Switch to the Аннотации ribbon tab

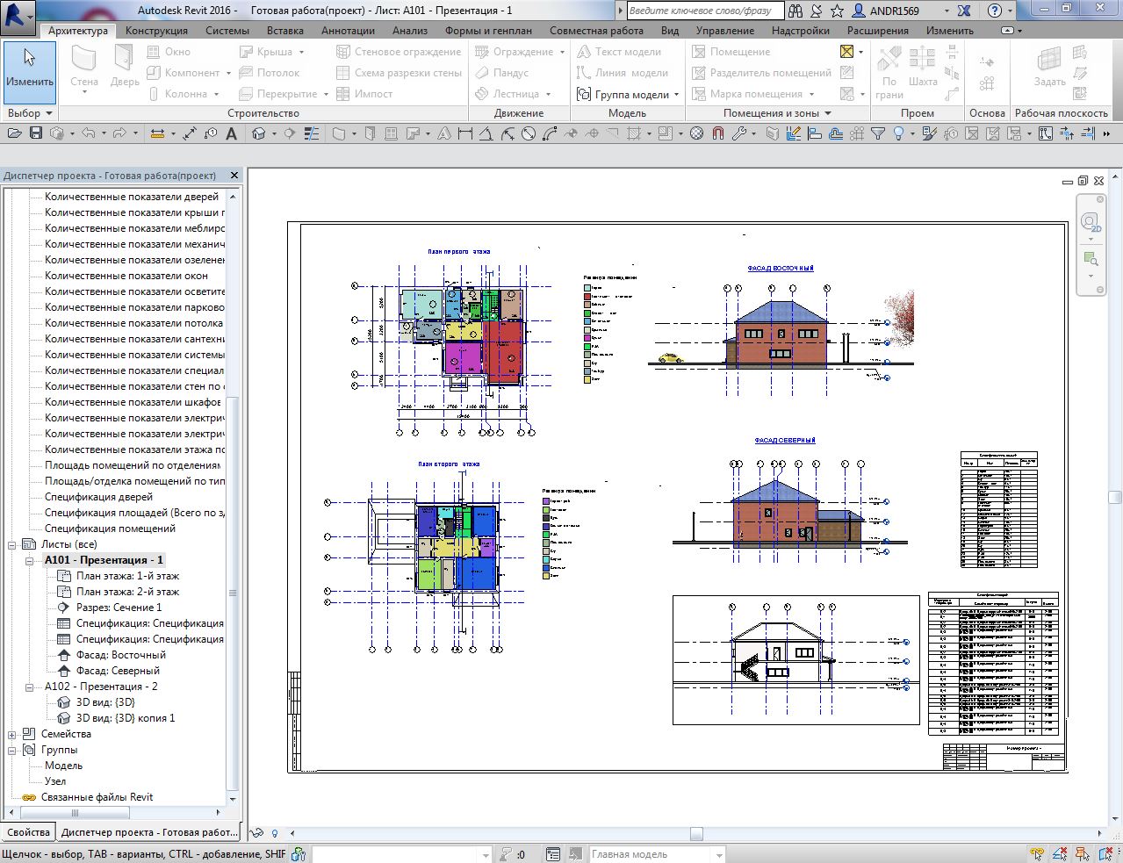pos(348,31)
